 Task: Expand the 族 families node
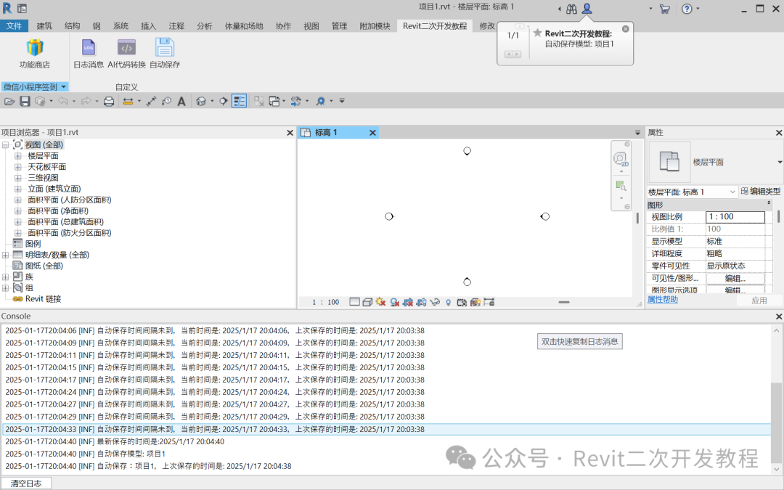point(6,277)
